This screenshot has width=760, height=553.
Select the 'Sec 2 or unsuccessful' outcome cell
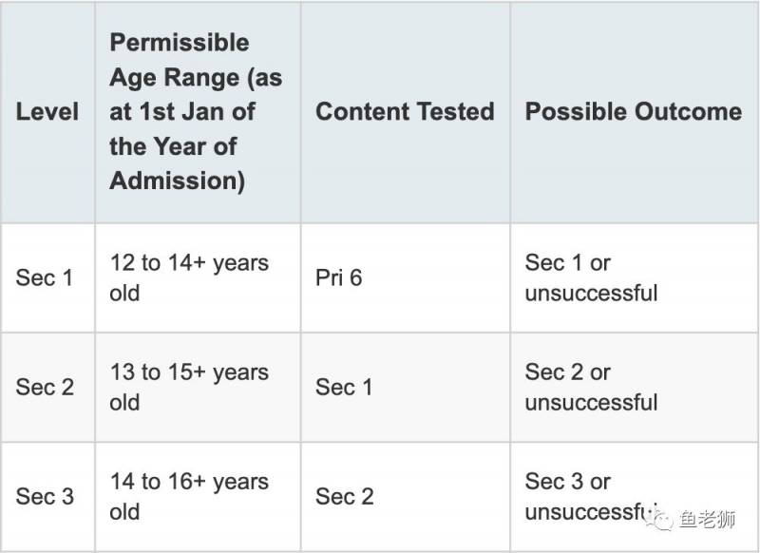pyautogui.click(x=591, y=387)
